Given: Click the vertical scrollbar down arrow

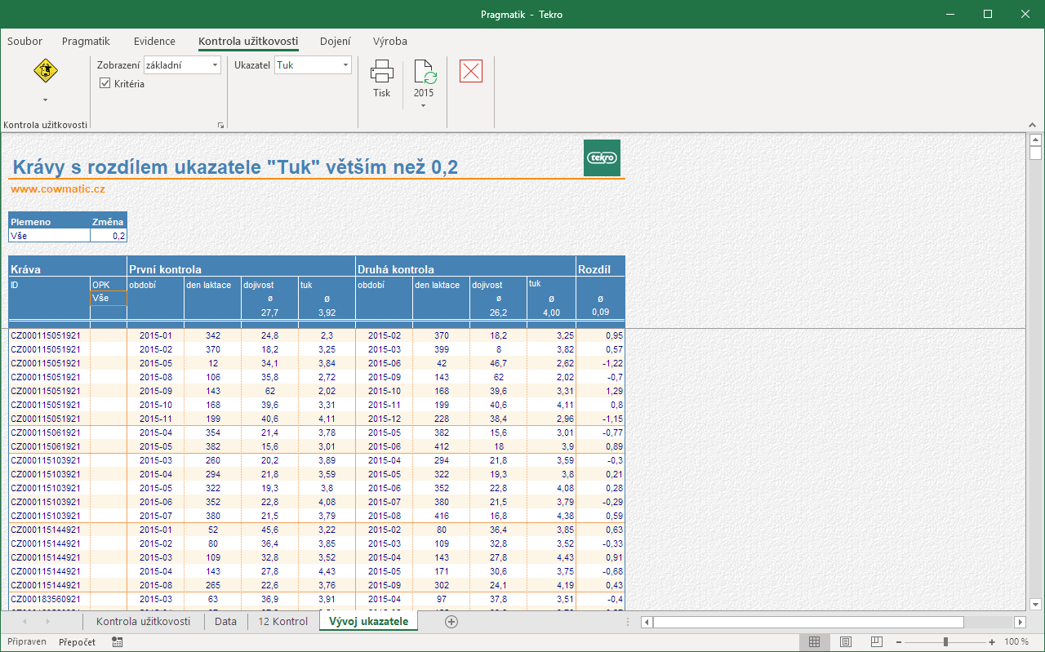Looking at the screenshot, I should click(x=1035, y=604).
